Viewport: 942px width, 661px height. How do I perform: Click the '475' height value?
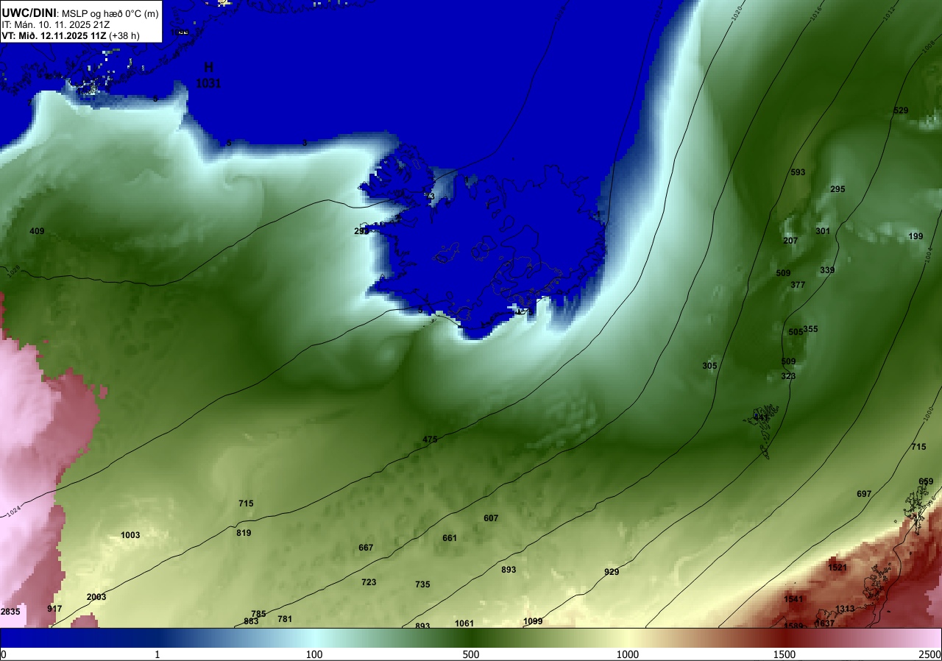tap(430, 439)
